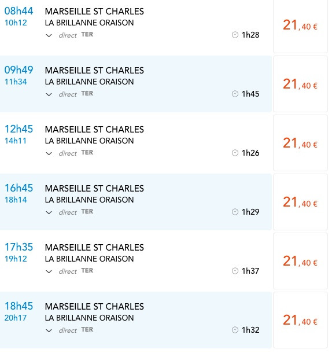Open the 16h45 Marseille St Charles journey row
Viewport: 332px width, 353px height.
136,202
